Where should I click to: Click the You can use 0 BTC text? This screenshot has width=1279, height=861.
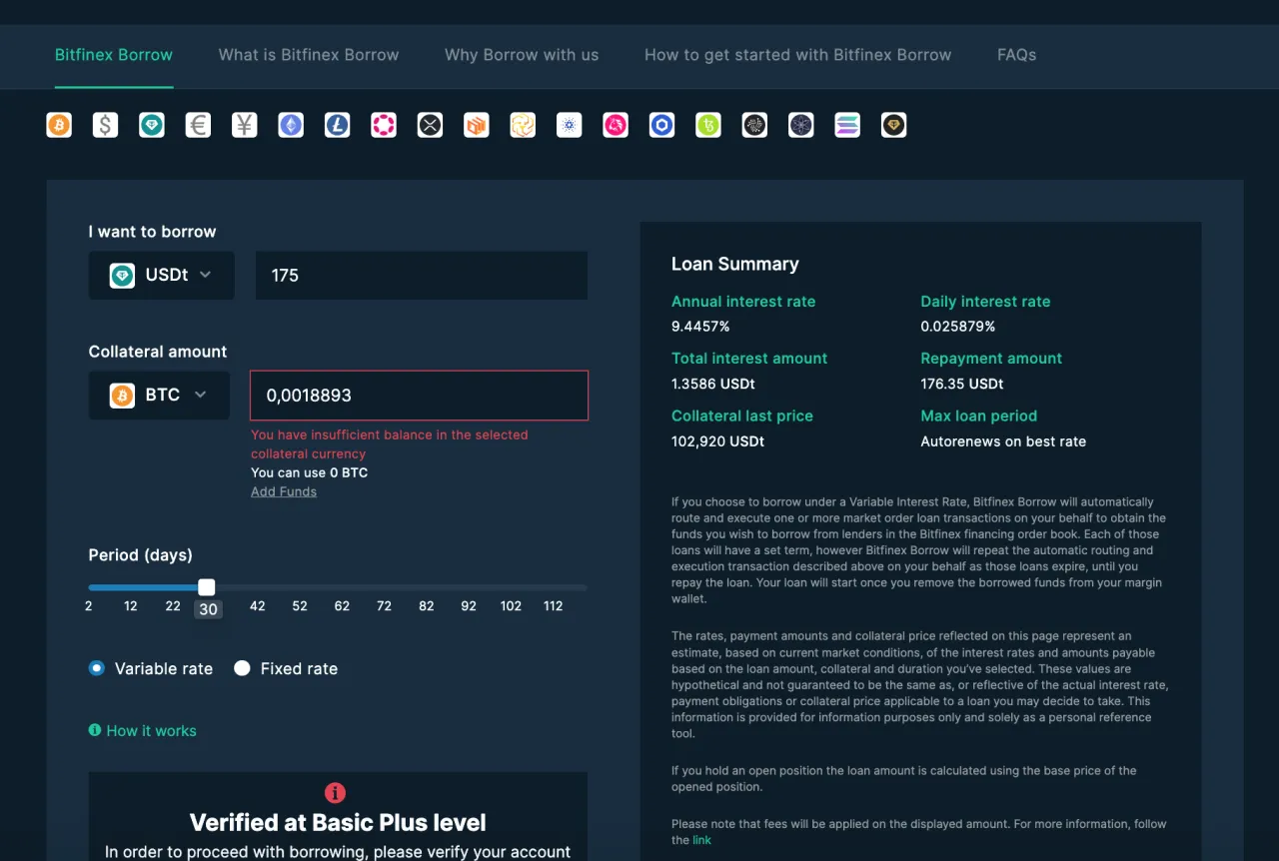click(309, 472)
